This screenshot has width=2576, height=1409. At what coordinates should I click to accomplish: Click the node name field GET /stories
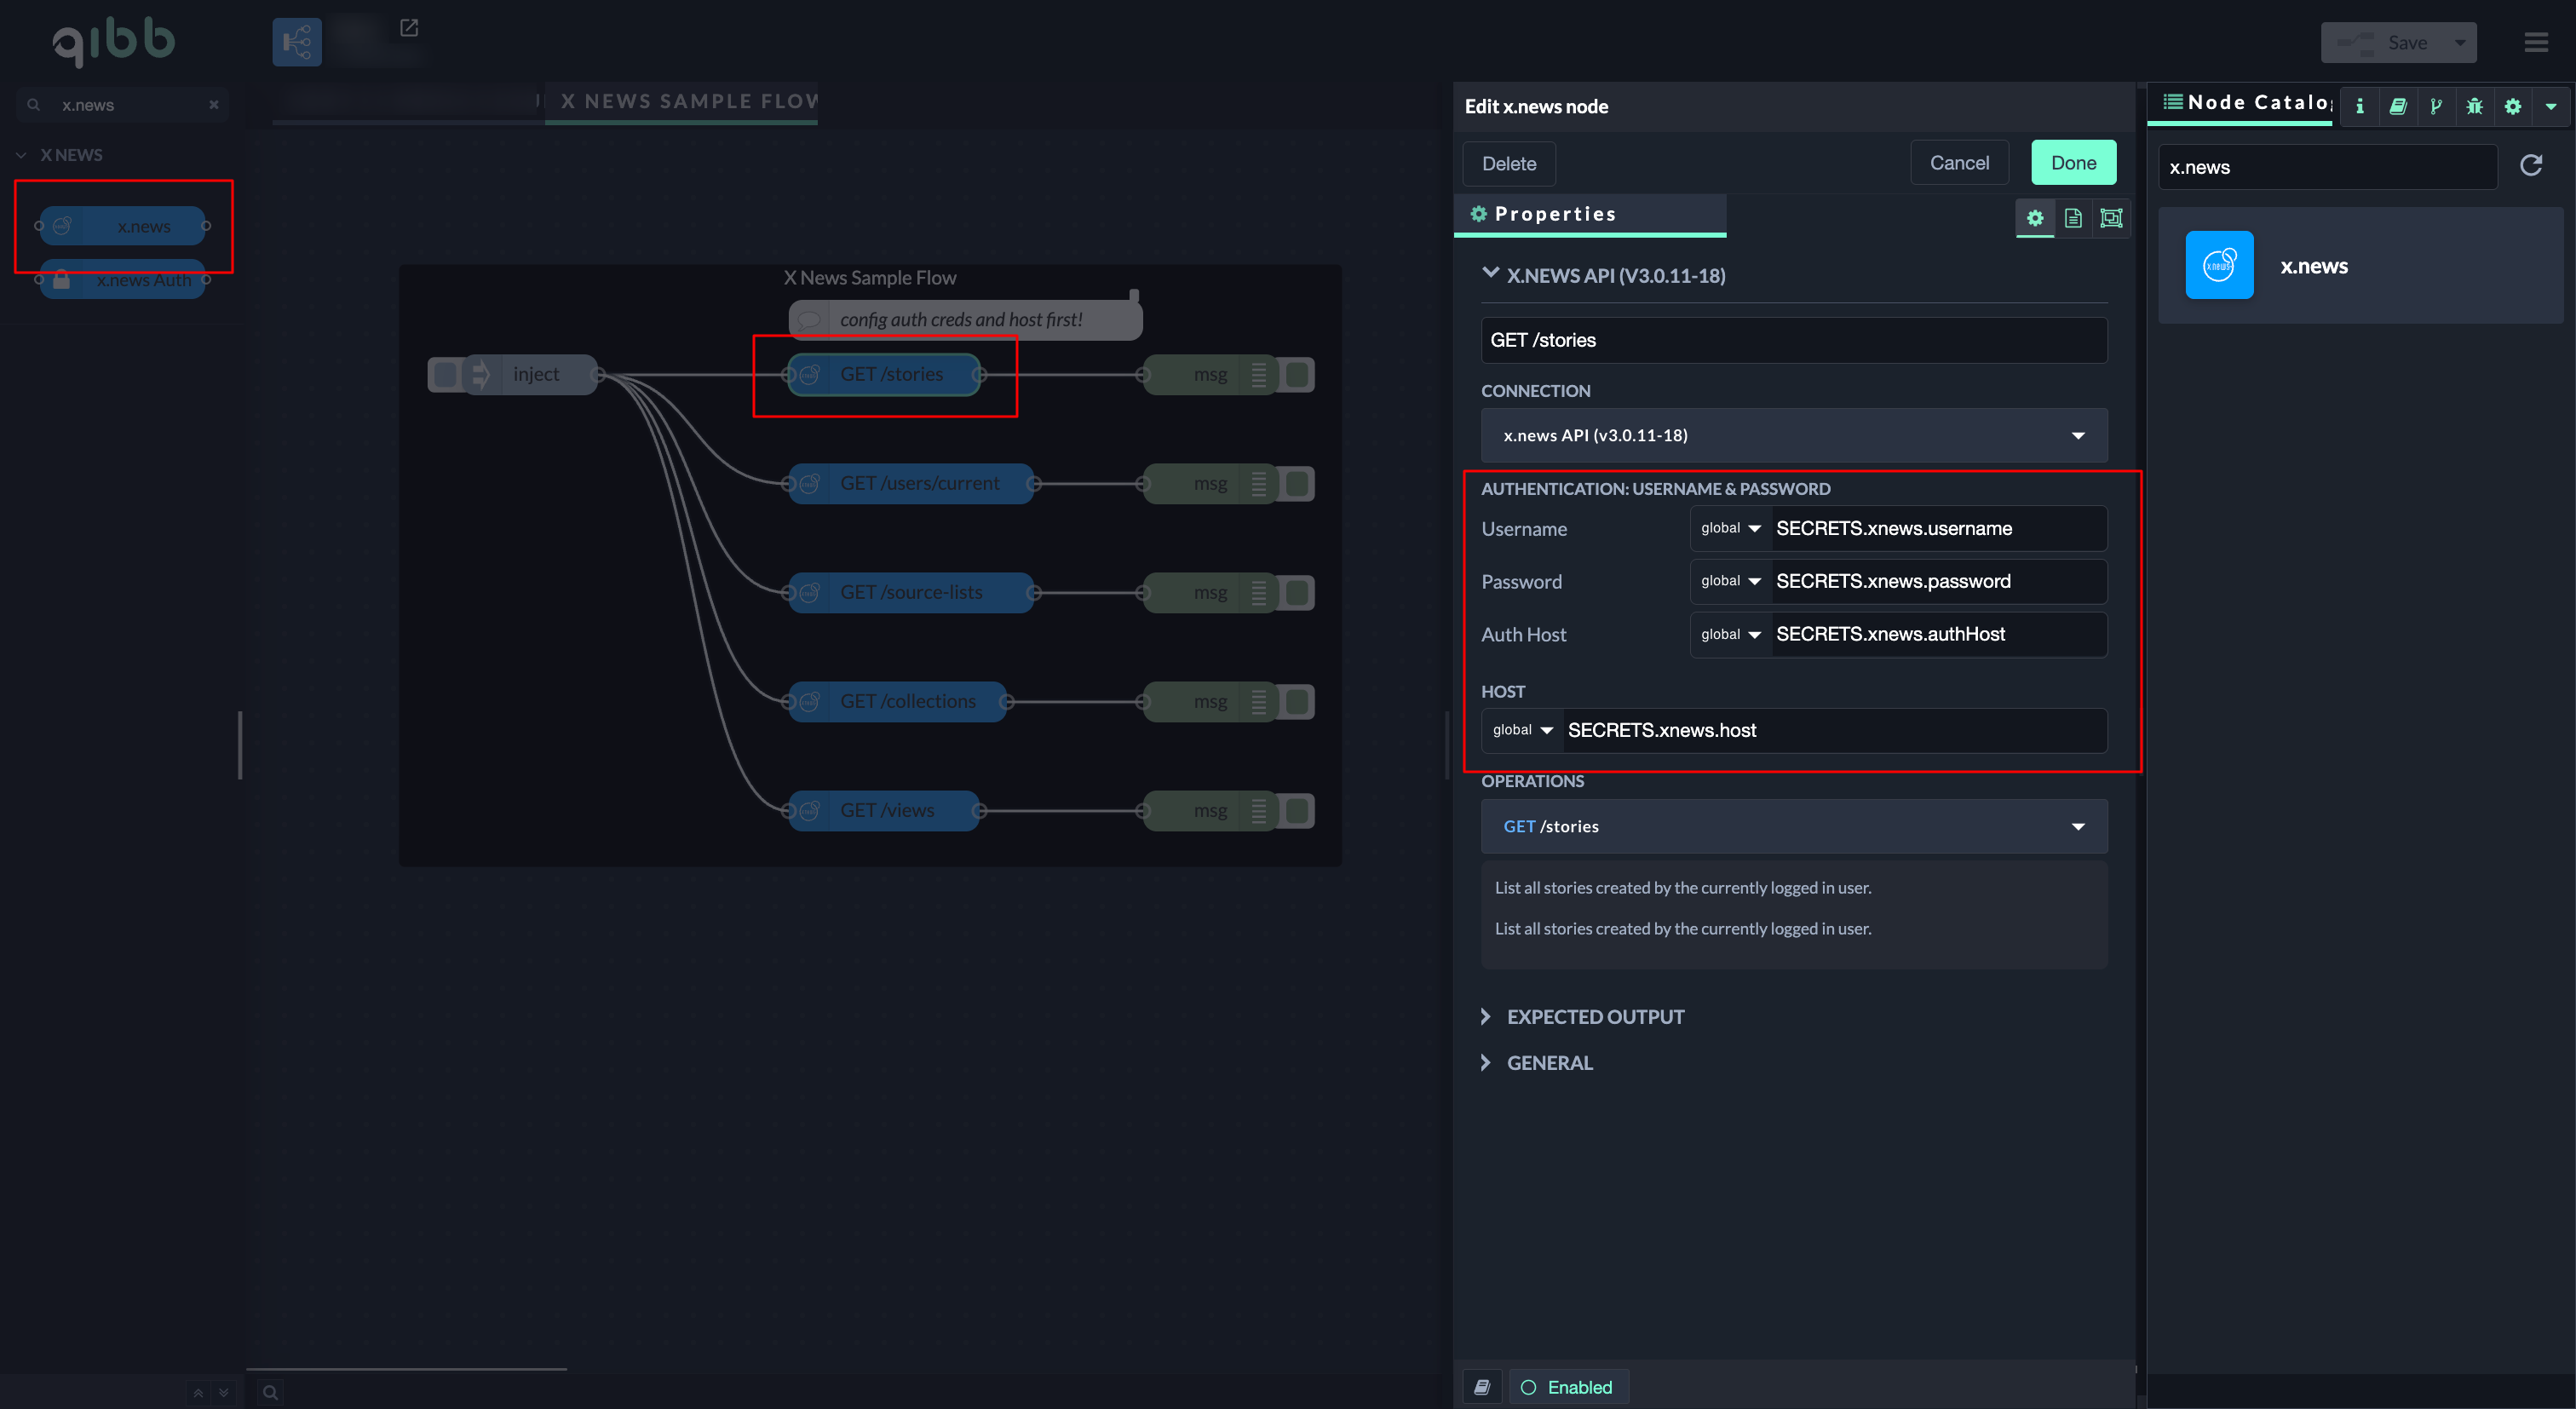point(1793,340)
